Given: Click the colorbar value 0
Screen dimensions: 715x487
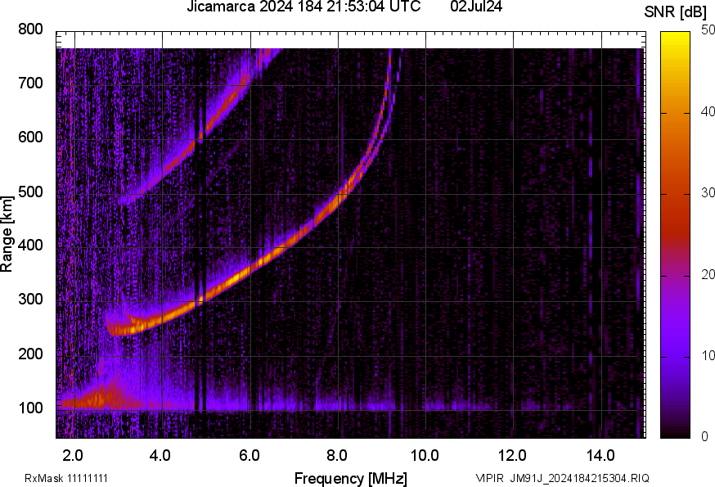Looking at the screenshot, I should tap(704, 437).
